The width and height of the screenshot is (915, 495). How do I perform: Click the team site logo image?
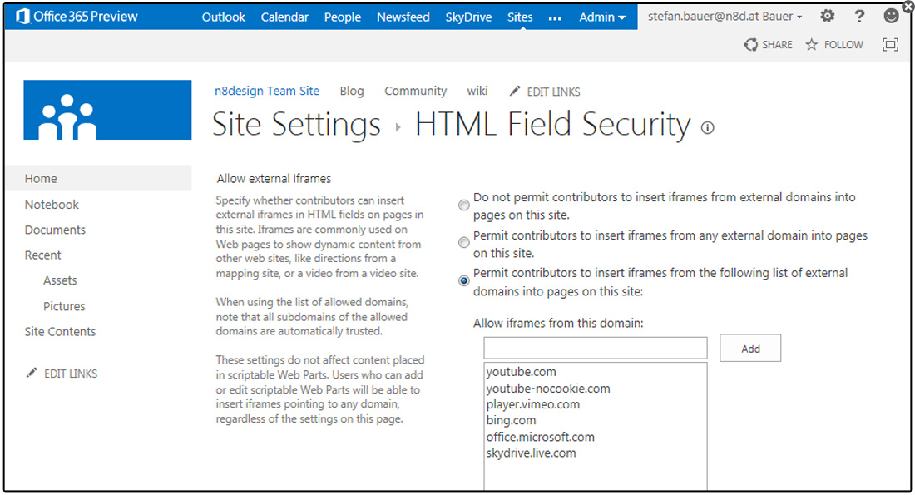click(107, 110)
